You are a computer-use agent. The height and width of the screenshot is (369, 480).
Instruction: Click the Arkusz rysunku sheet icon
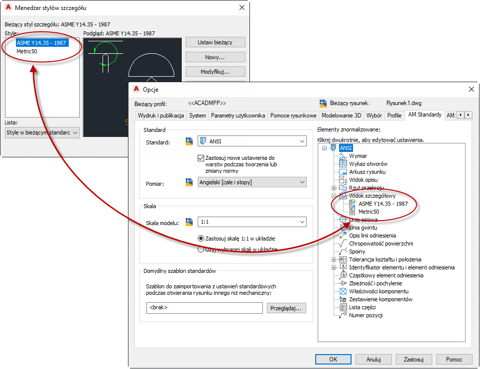click(343, 172)
